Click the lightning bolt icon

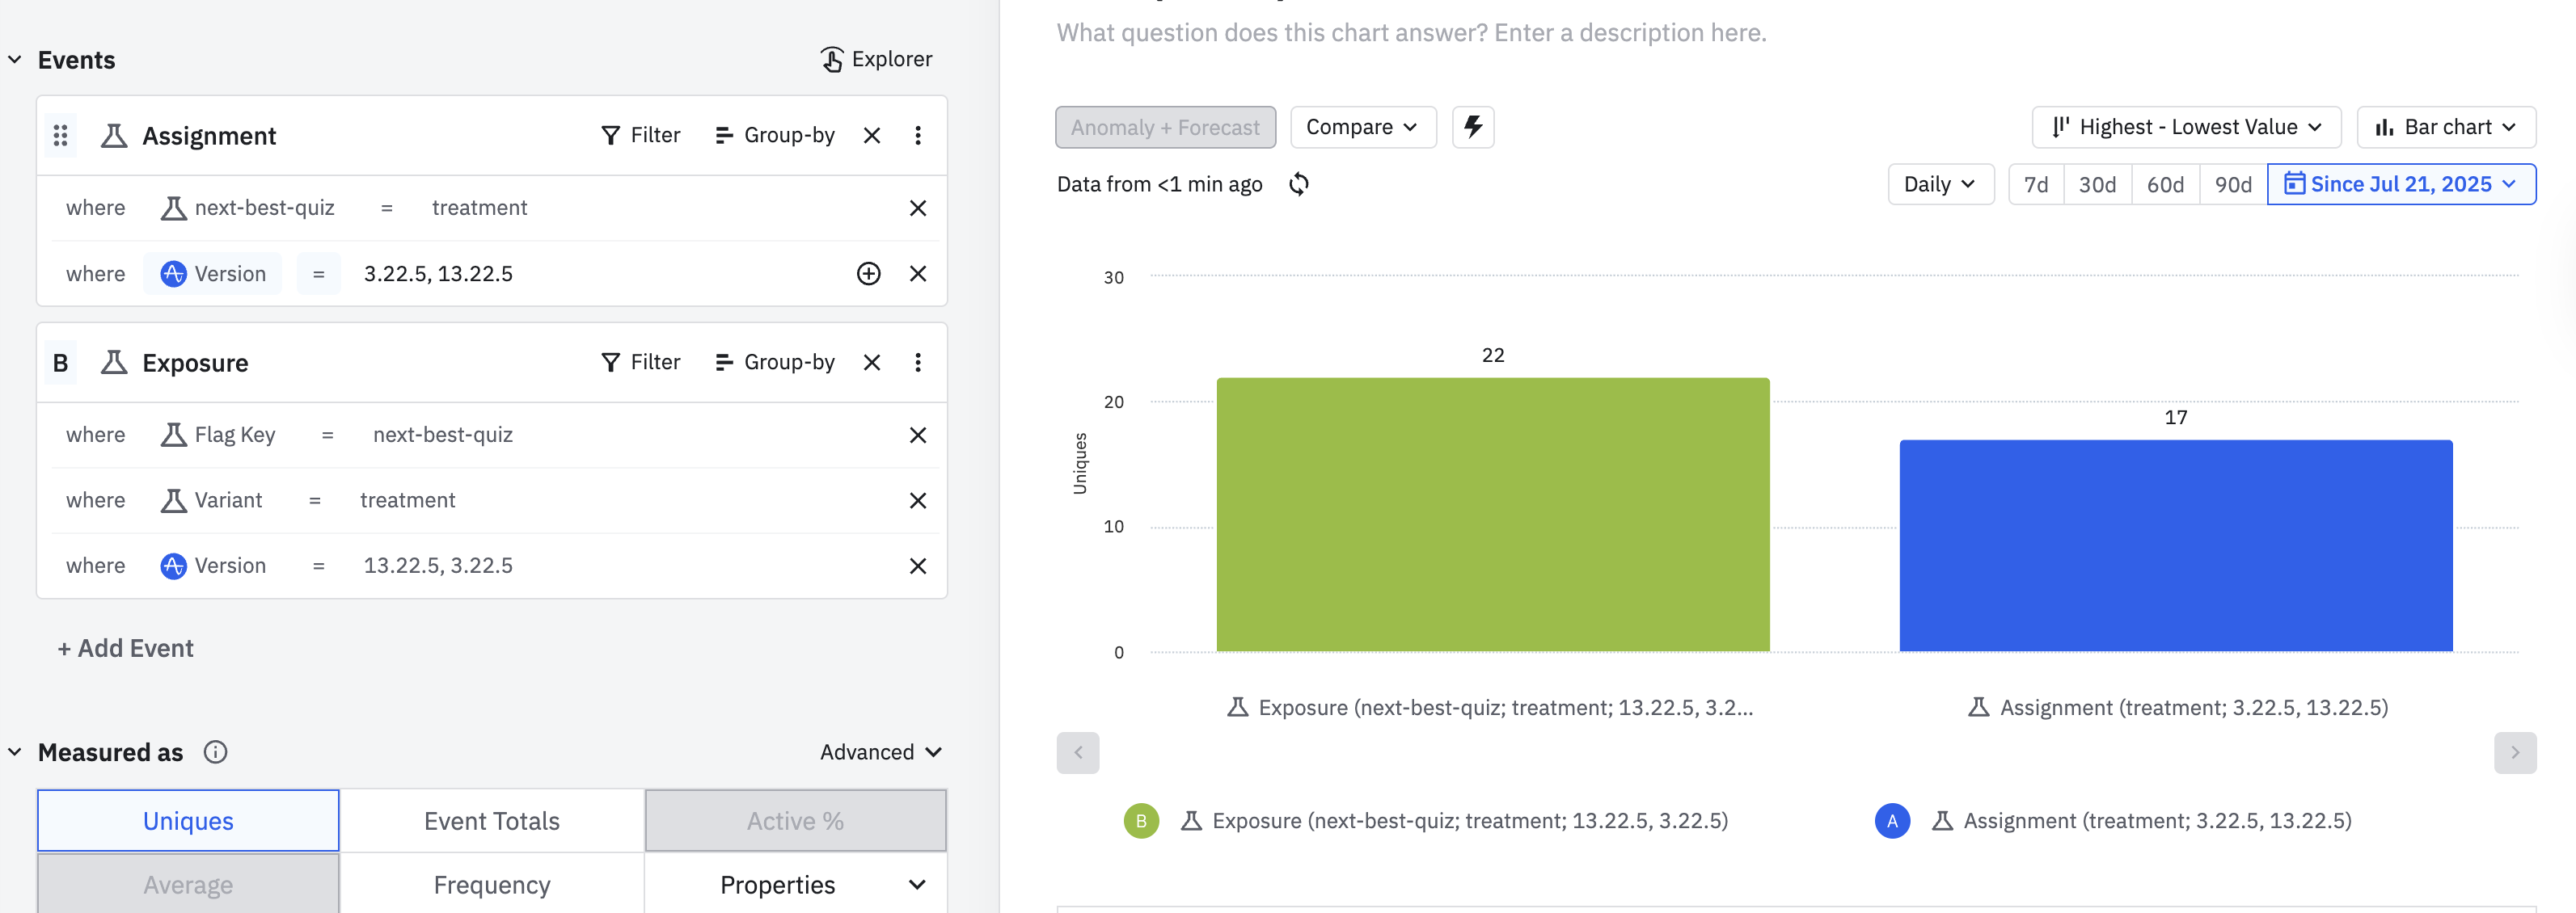coord(1472,127)
